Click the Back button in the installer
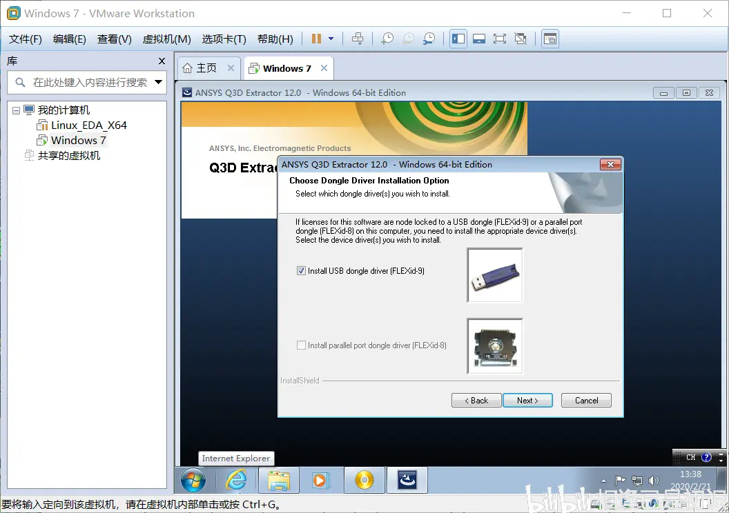The image size is (729, 513). 476,400
